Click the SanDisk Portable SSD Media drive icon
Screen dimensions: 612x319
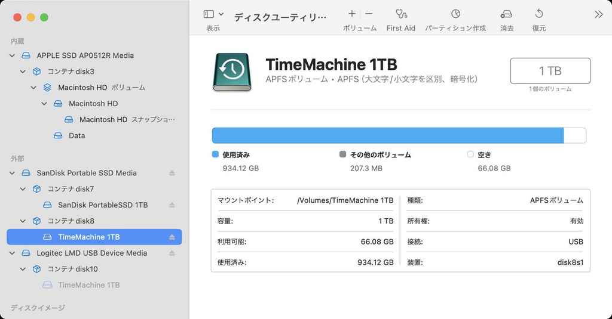[x=26, y=173]
